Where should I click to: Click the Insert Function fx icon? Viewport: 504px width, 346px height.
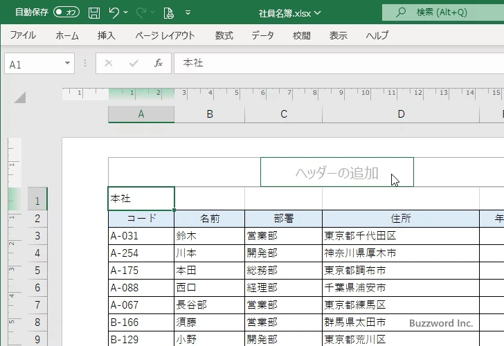point(159,63)
